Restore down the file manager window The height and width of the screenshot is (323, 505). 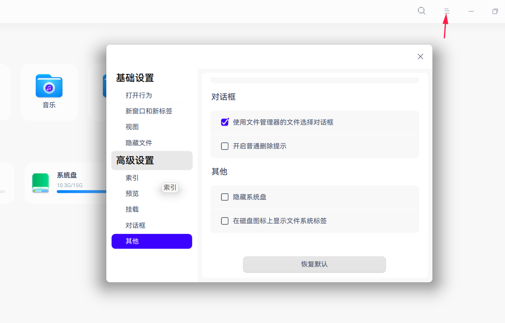pos(495,11)
